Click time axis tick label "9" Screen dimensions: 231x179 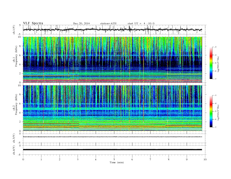tap(187, 159)
